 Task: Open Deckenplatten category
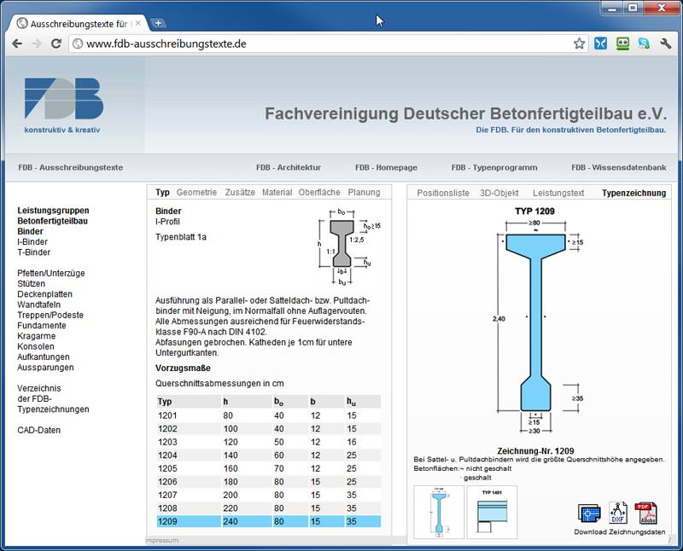point(45,294)
